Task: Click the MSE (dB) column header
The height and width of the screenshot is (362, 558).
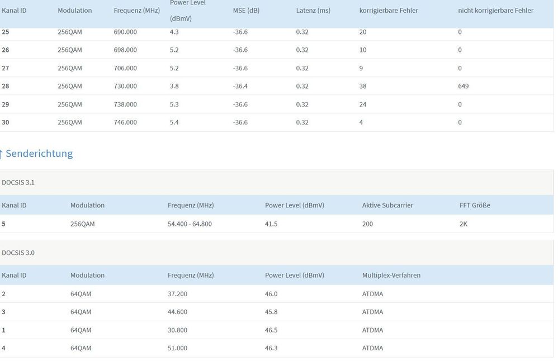Action: pyautogui.click(x=246, y=11)
